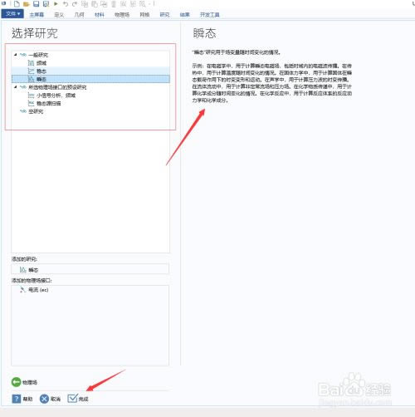Collapse the 所选物理场接口的预设研究 node
Screen dimensions: 415x417
click(x=16, y=87)
